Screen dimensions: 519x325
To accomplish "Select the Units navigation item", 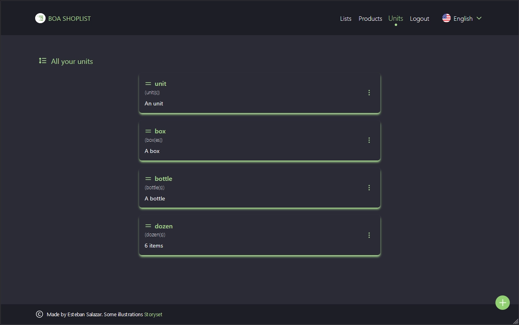I will (396, 18).
